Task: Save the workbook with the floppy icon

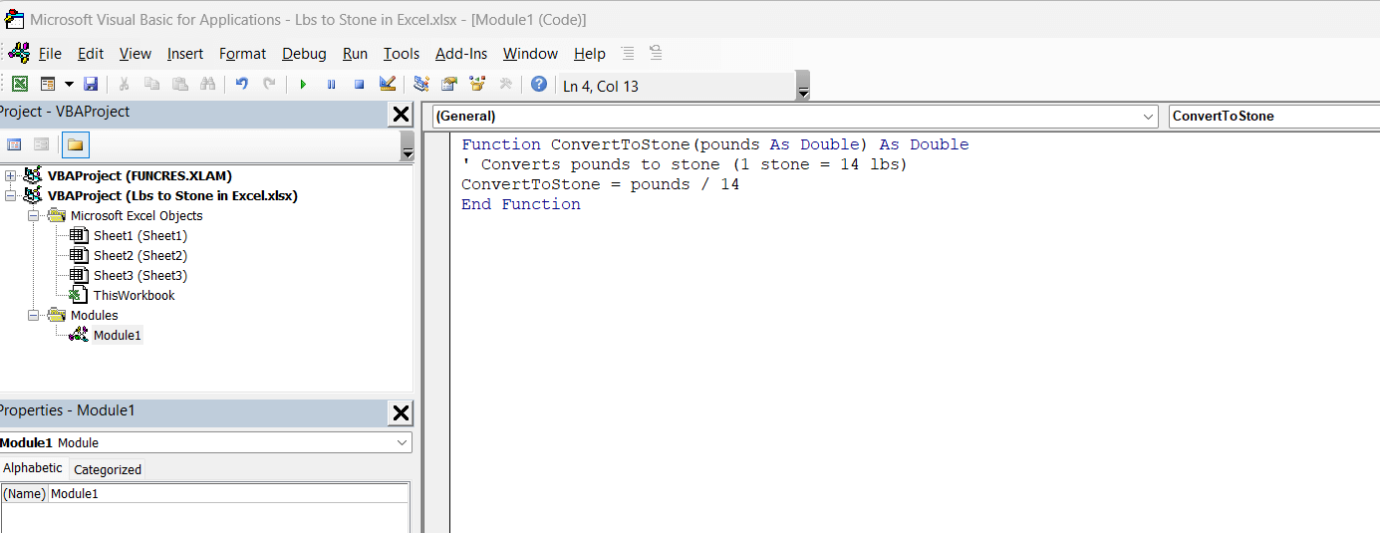Action: (91, 85)
